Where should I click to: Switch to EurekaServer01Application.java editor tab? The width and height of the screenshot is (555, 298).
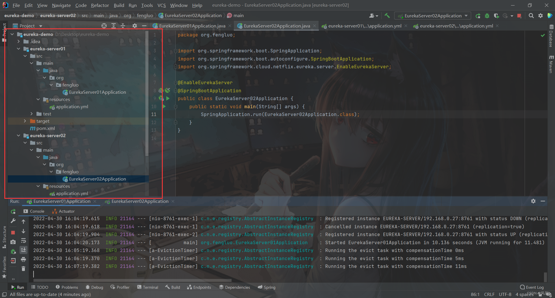192,26
